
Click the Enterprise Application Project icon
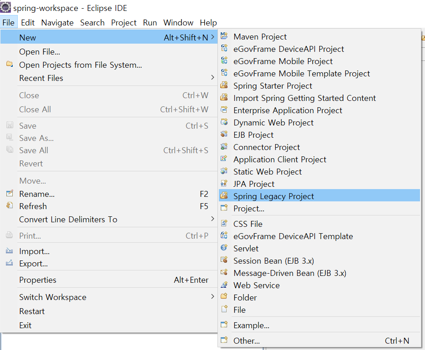coord(224,110)
